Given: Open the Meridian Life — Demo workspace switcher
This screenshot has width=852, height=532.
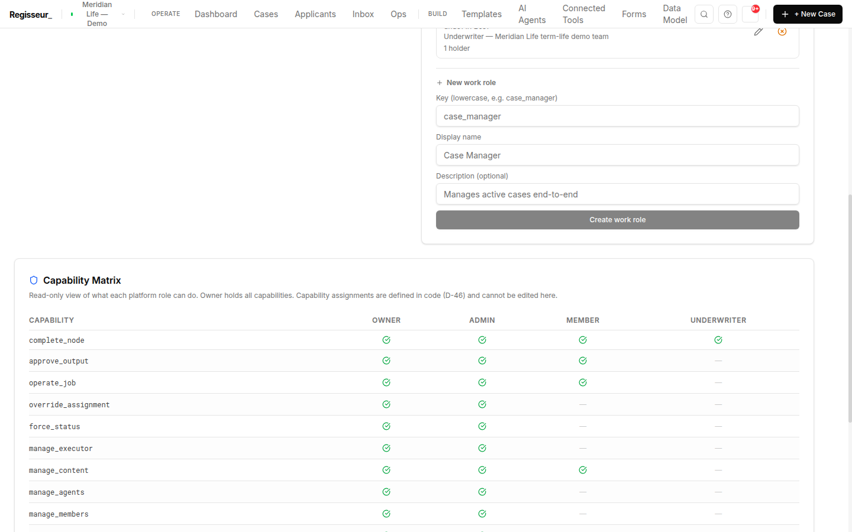Looking at the screenshot, I should [x=97, y=14].
